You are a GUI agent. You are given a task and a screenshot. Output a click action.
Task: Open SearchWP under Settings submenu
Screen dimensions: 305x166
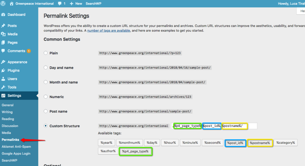coord(9,160)
